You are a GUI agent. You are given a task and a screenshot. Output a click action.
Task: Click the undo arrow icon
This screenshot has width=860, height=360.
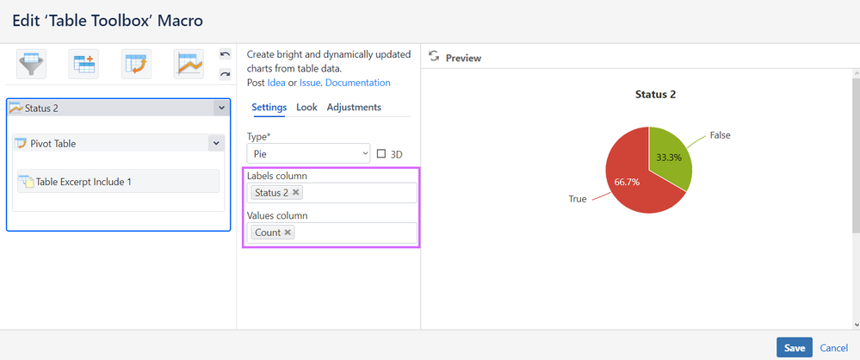click(x=225, y=53)
